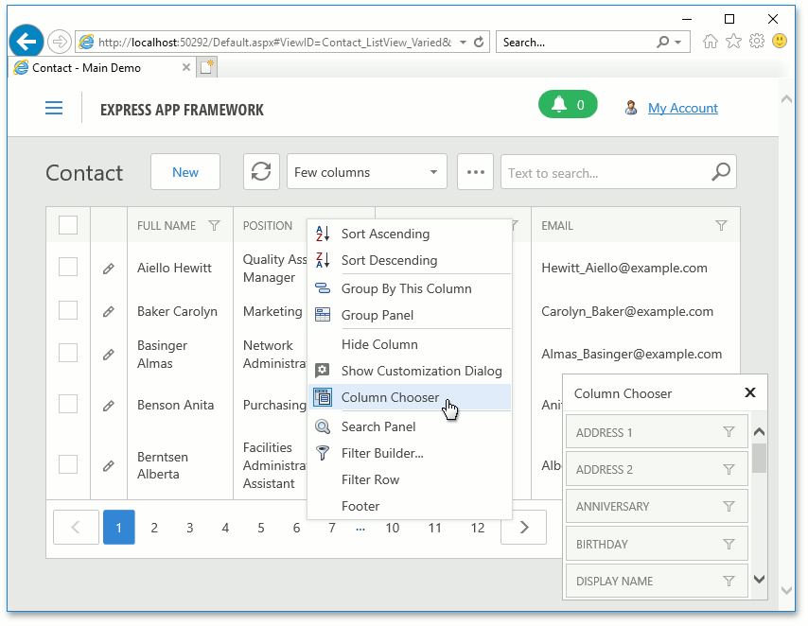Open a new browser tab button
Viewport: 808px width, 626px height.
pyautogui.click(x=206, y=67)
